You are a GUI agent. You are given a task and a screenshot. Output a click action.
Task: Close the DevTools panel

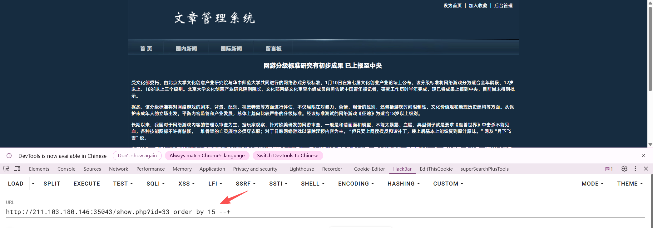pos(646,169)
